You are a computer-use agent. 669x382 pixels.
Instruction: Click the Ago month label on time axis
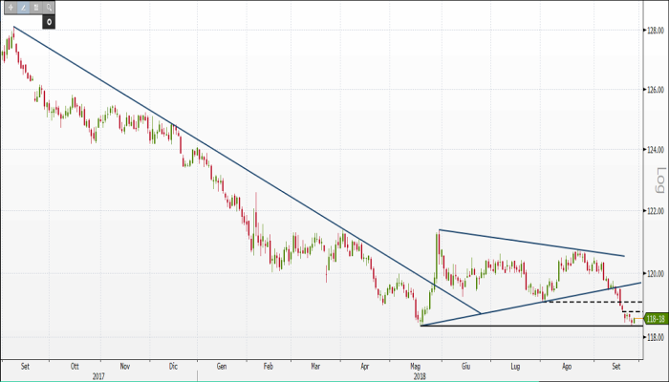pyautogui.click(x=567, y=364)
